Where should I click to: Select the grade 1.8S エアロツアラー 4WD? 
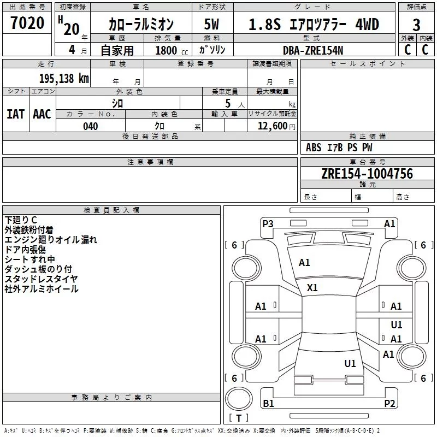tap(314, 24)
